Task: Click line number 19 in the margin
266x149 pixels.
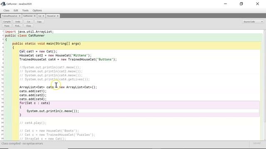Action: tap(2, 103)
